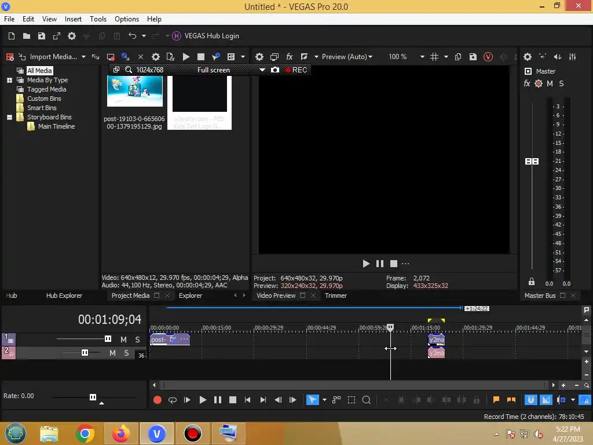Open VEGAS Hub Login

click(x=206, y=36)
